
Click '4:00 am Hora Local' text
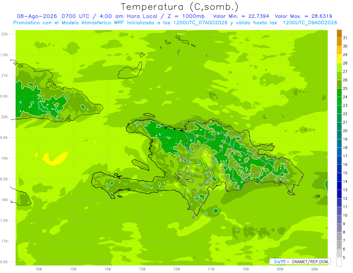coord(129,16)
